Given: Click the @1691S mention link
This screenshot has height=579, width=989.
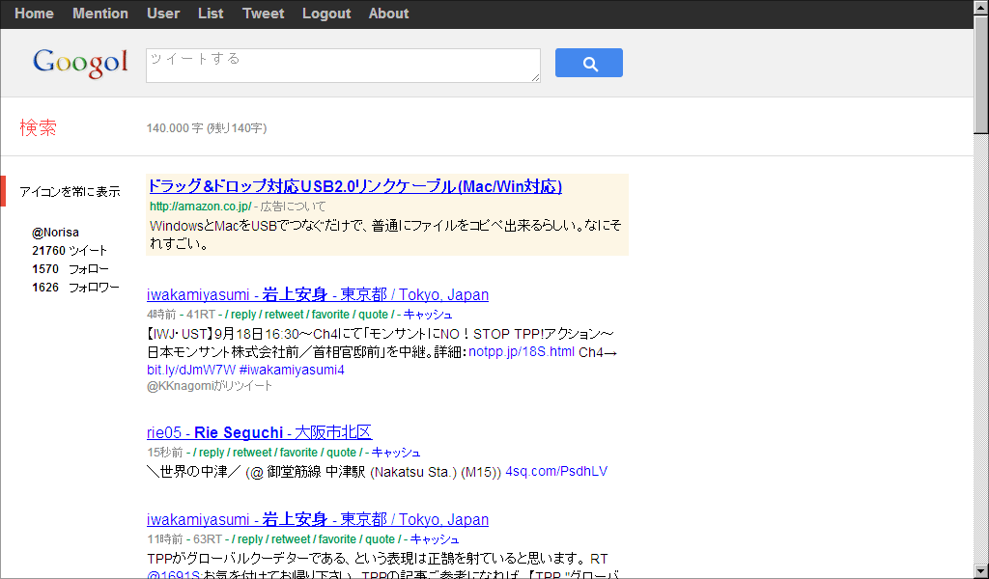Looking at the screenshot, I should pos(174,574).
